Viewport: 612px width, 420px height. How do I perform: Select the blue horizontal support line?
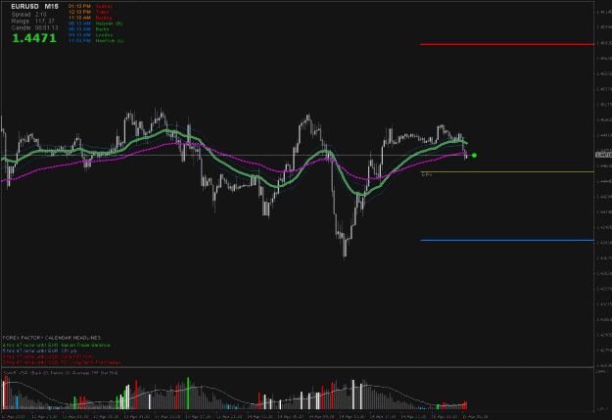pyautogui.click(x=506, y=241)
